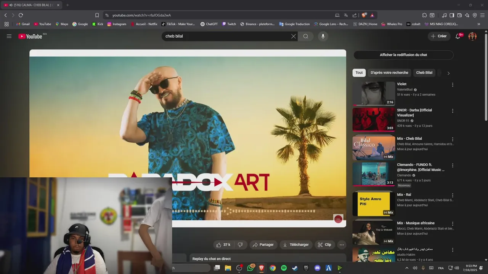Open Violet video thumbnail
The image size is (488, 274).
click(x=374, y=94)
